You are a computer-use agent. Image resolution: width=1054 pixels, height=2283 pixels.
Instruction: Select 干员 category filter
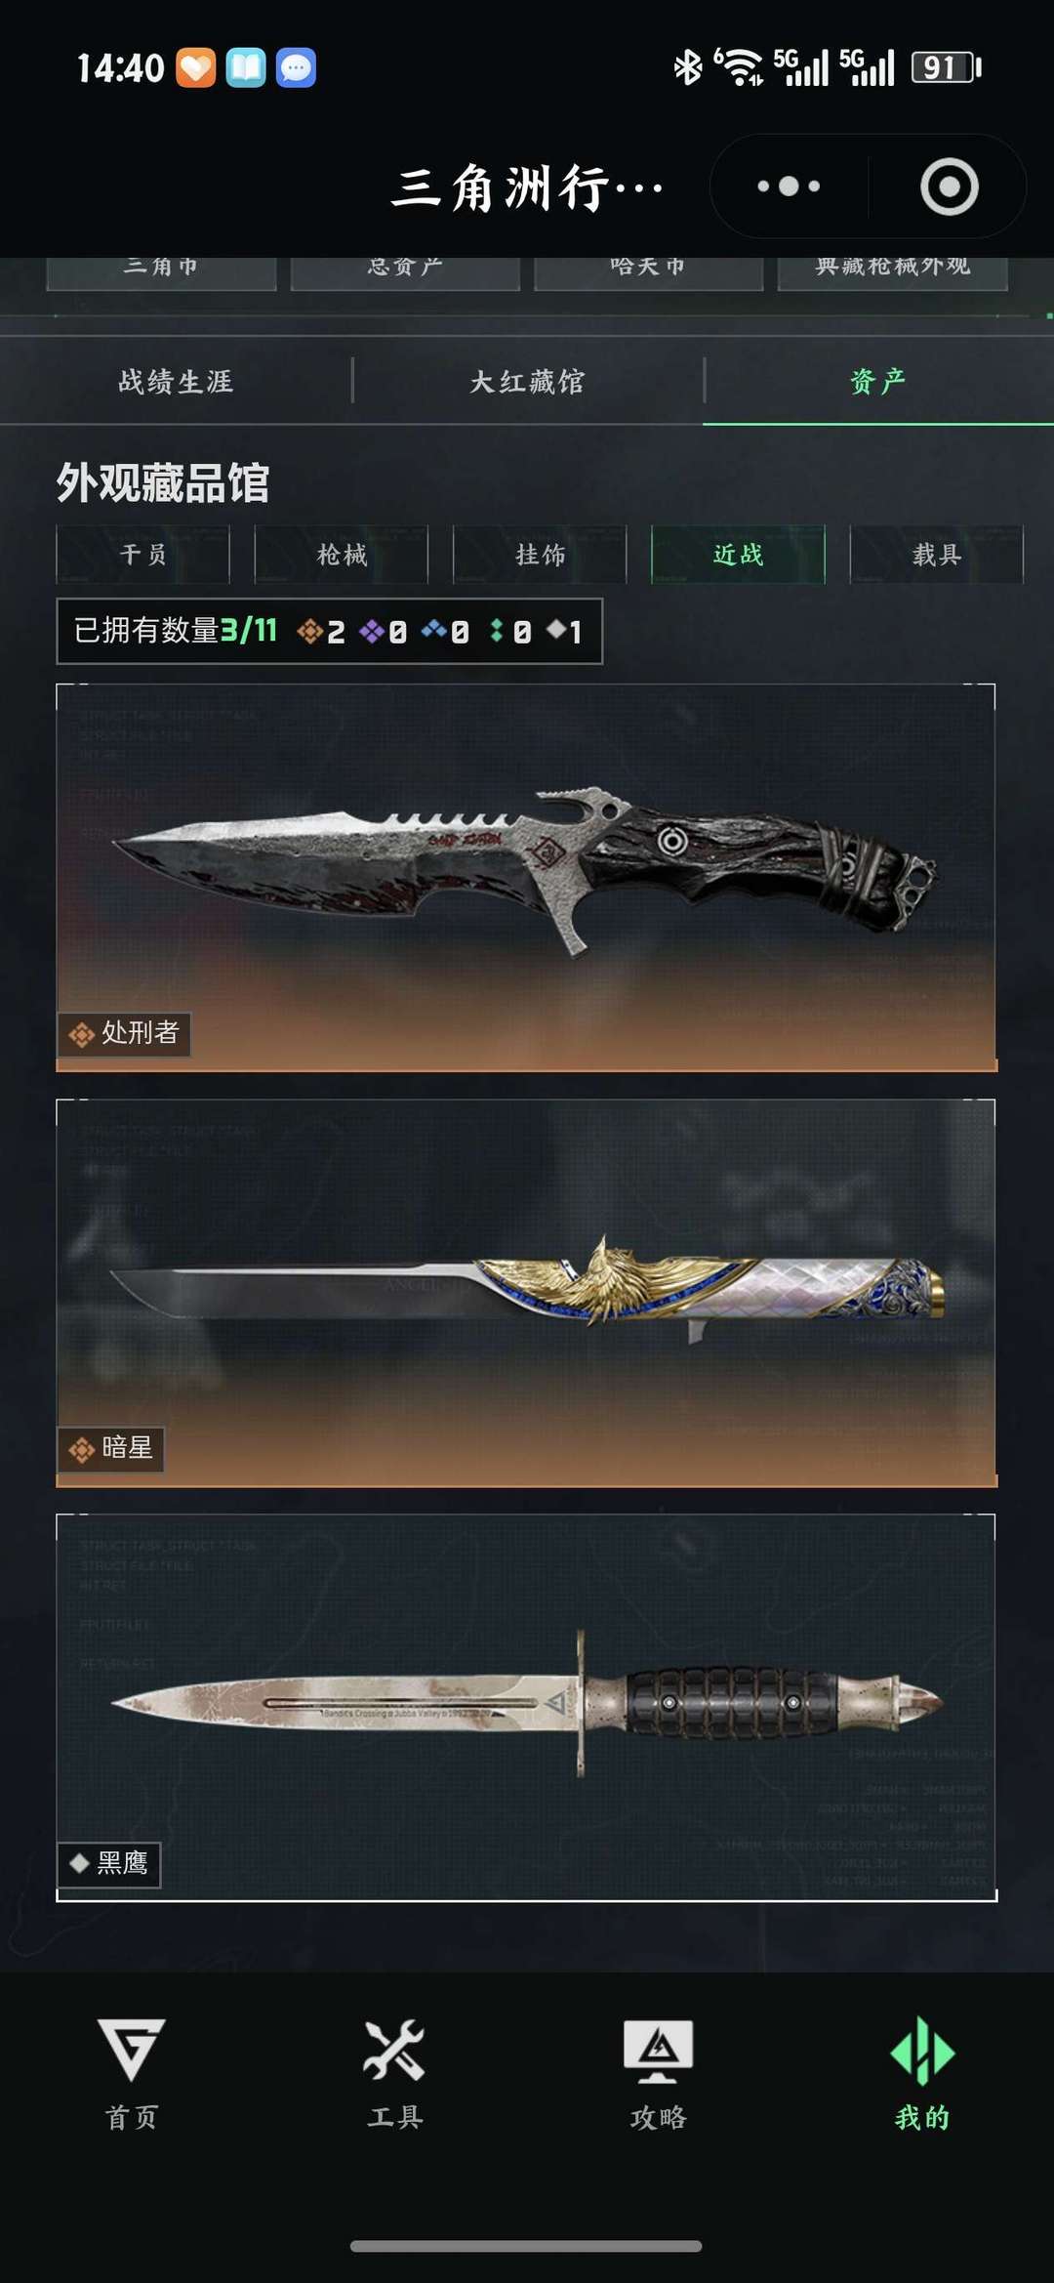coord(143,555)
